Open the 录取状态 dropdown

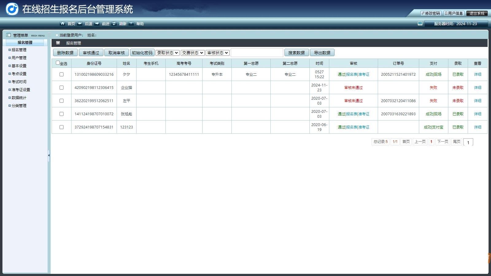167,52
